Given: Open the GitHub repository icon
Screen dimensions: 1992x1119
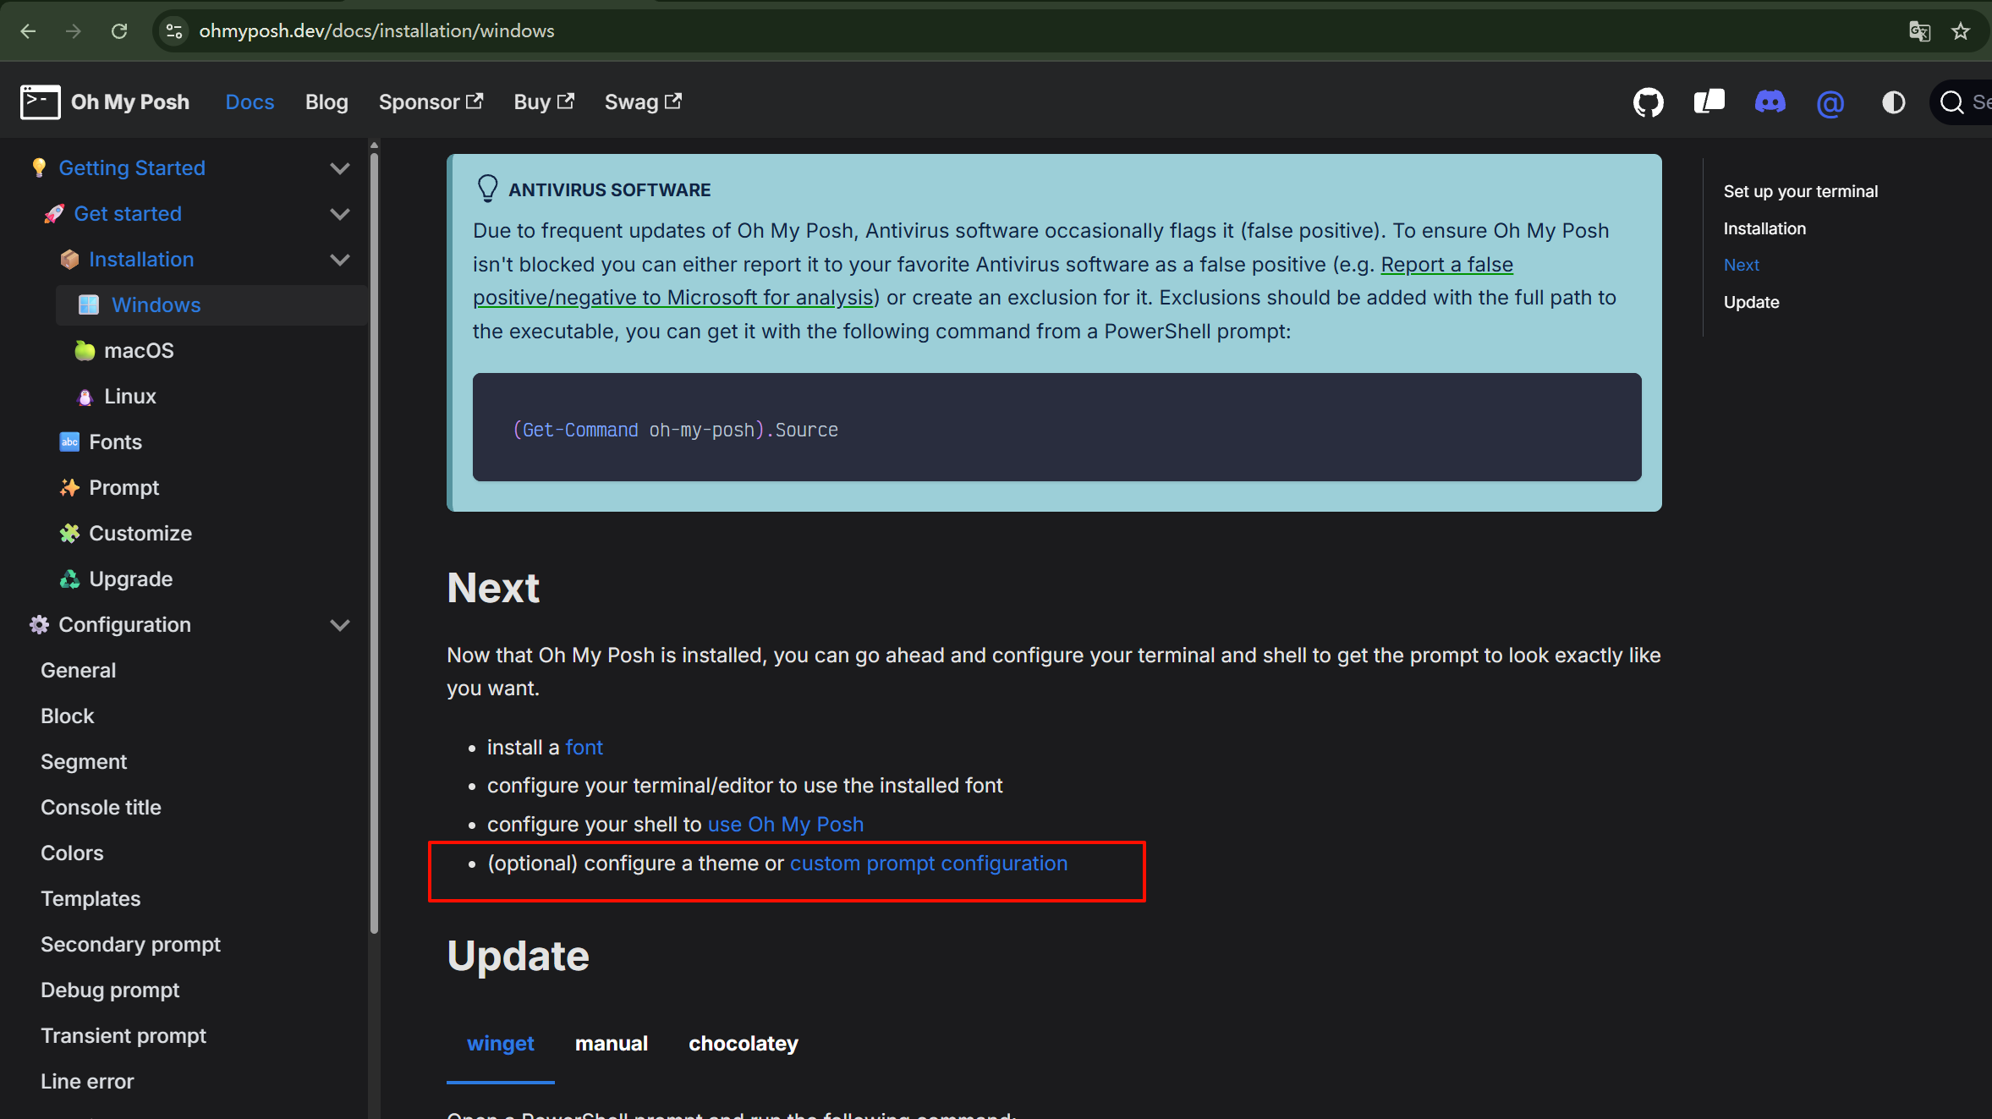Looking at the screenshot, I should [1648, 102].
